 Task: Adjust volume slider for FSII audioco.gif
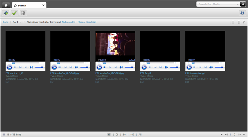coord(39,67)
